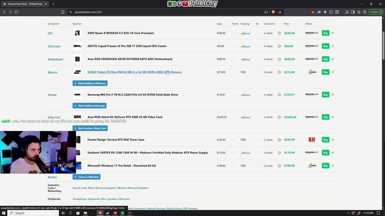The image size is (385, 216).
Task: Buy the Microsoft Windows 11 Pro
Action: 325,166
